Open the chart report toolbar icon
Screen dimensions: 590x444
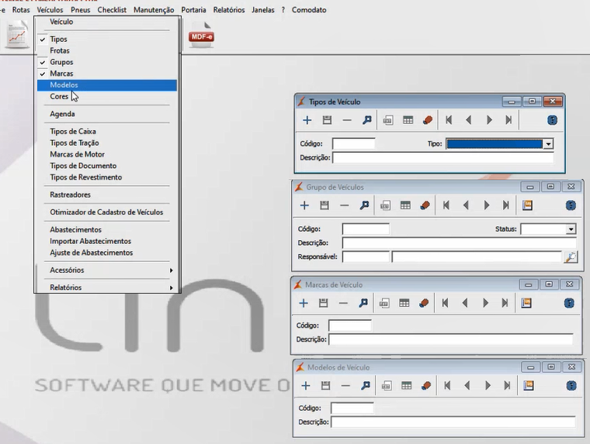click(x=17, y=35)
